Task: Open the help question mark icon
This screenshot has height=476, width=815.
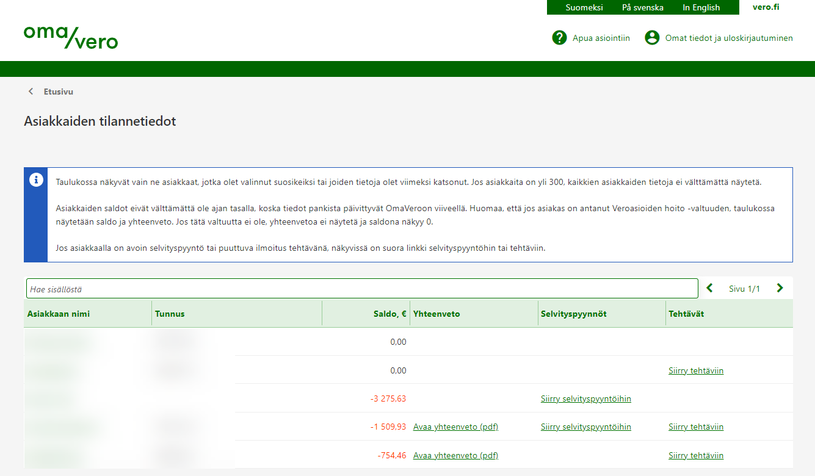Action: 559,38
